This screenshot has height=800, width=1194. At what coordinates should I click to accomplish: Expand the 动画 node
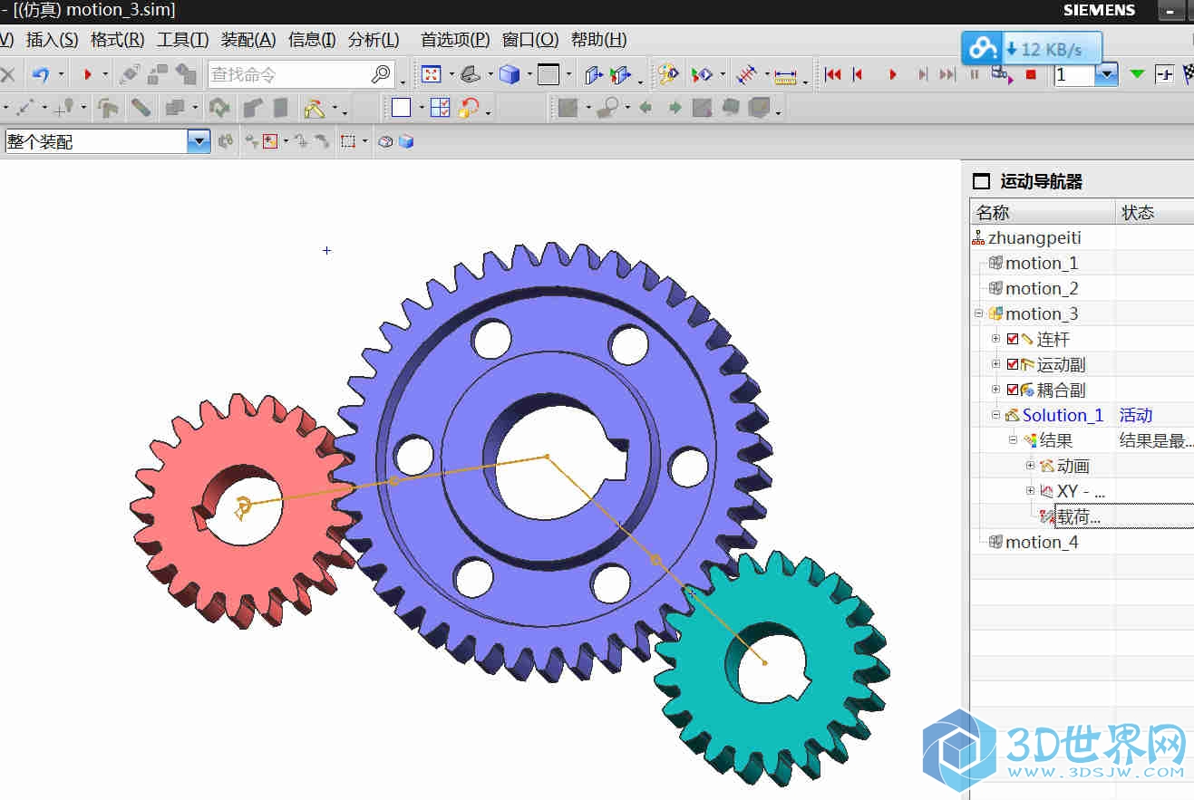coord(1030,466)
